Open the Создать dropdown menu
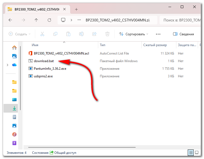Viewport: 204px width, 159px height. point(20,34)
